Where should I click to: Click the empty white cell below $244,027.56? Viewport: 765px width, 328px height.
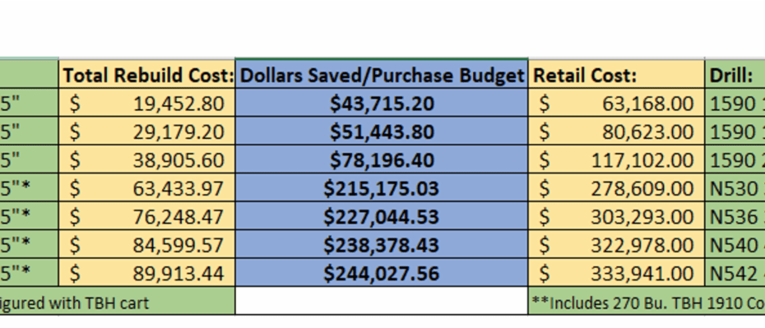coord(382,301)
